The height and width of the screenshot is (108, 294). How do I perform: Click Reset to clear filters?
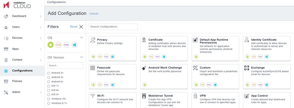[x=73, y=27]
